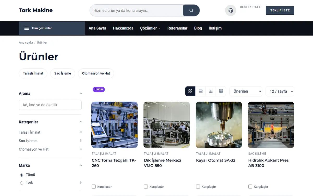
Task: Filter by Otomasyon ve Hat pill button
Action: coord(96,73)
